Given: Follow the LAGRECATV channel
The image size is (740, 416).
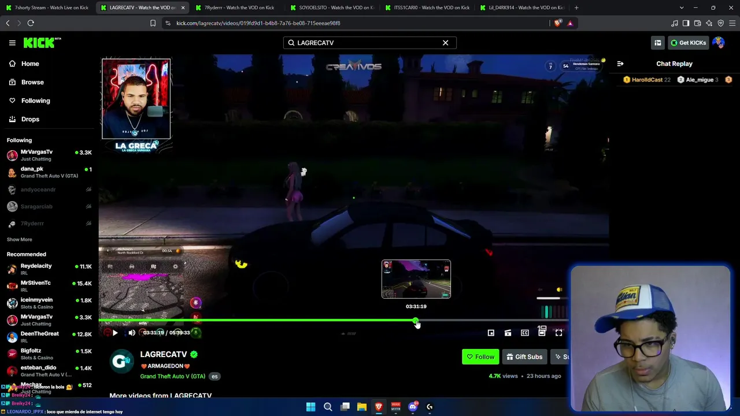Looking at the screenshot, I should 480,357.
